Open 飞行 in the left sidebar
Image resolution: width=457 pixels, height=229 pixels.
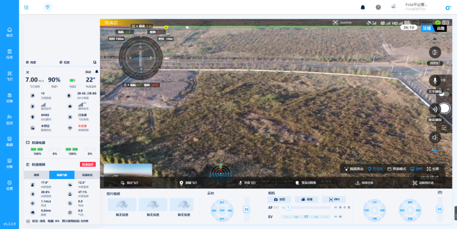9,75
